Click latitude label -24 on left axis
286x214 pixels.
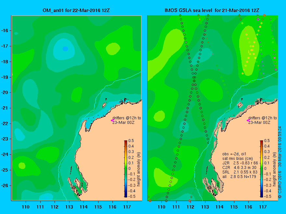point(5,154)
